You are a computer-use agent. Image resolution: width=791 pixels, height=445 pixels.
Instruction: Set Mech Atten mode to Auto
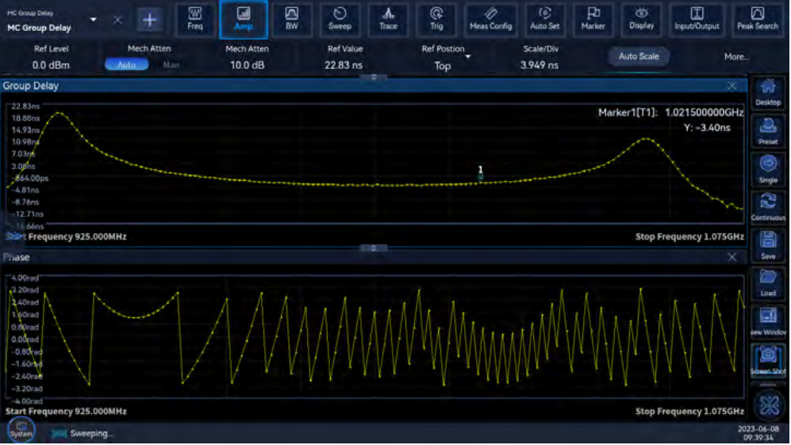pos(127,64)
